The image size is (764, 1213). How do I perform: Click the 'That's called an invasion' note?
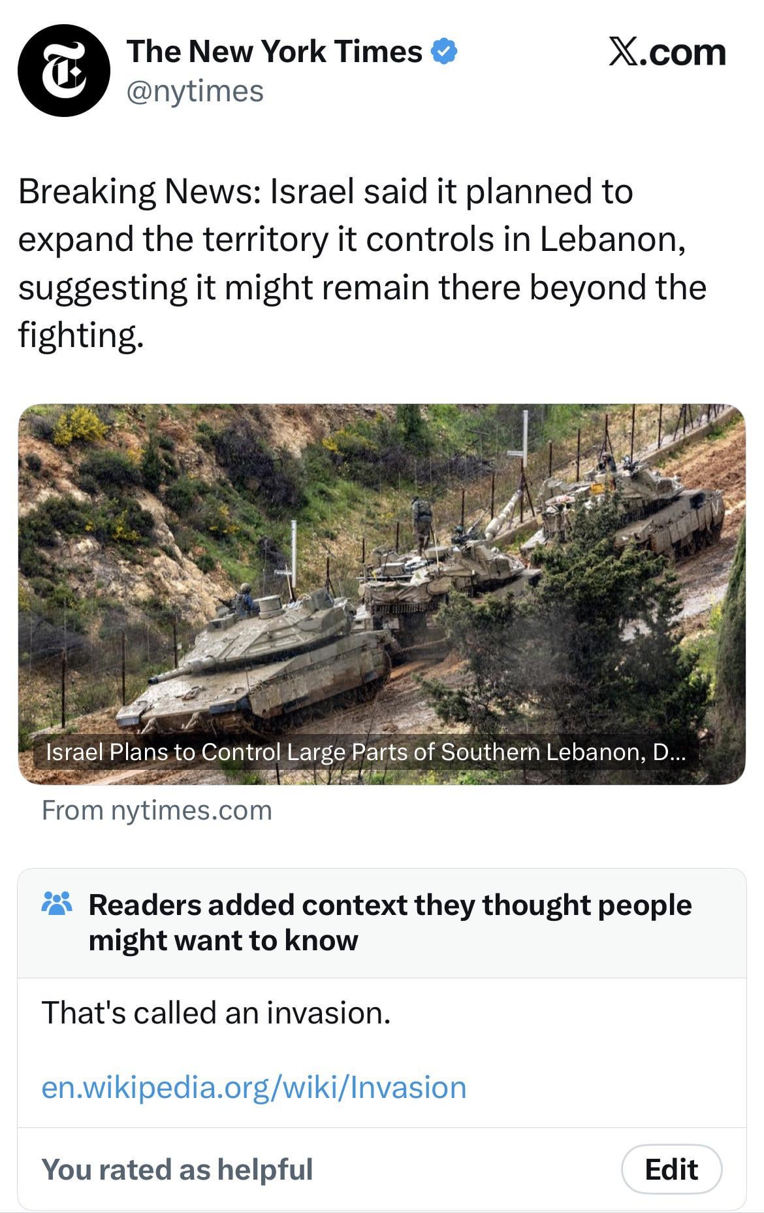(216, 1013)
